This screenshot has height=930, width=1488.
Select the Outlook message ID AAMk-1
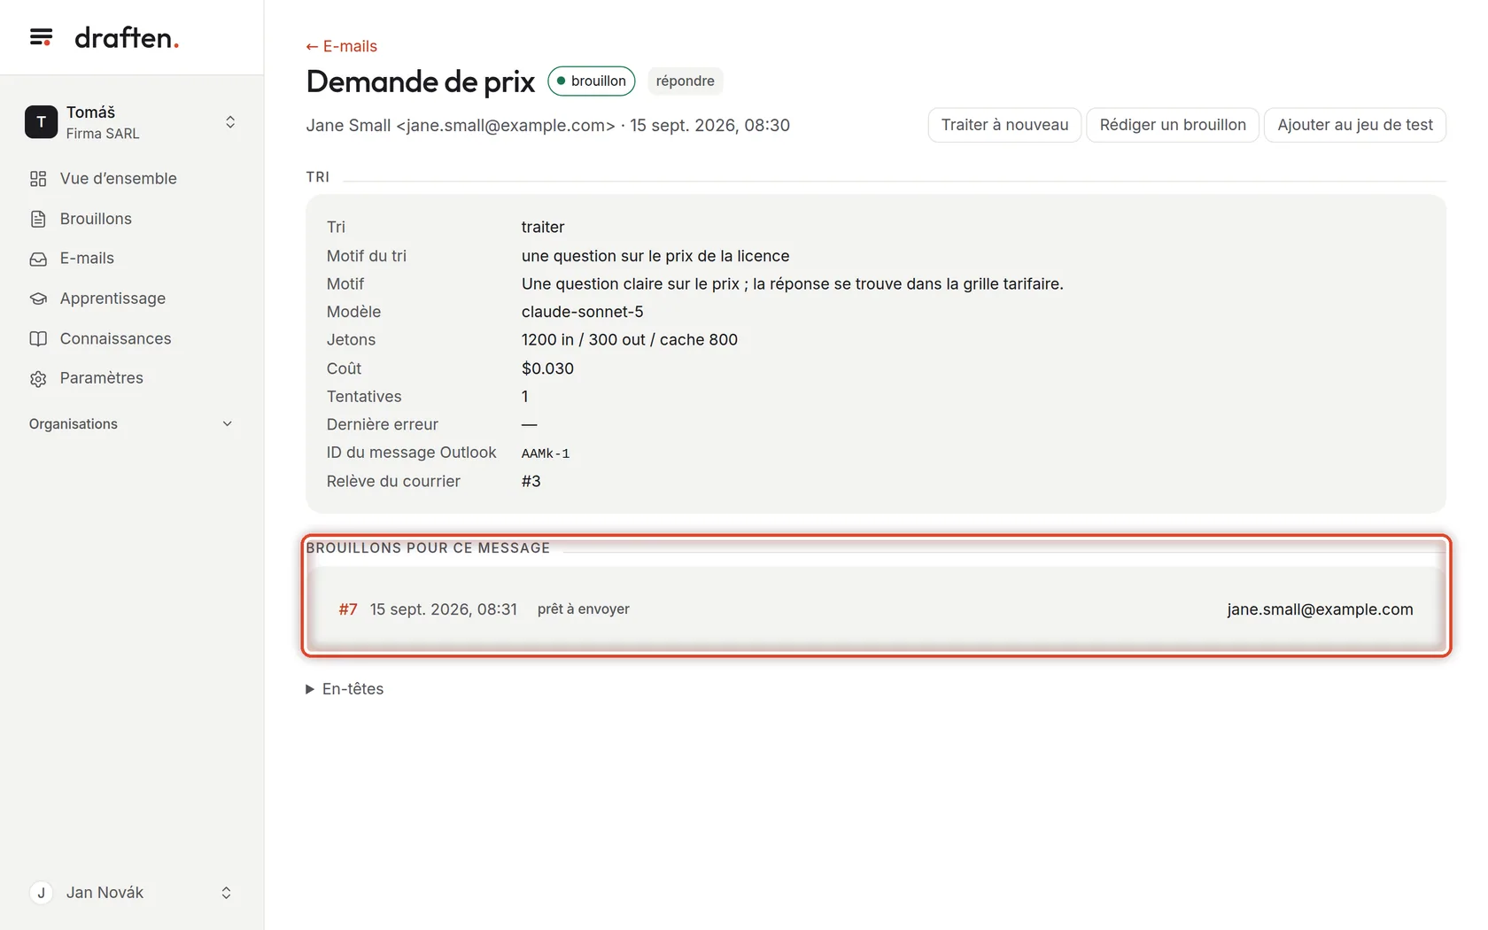point(546,453)
